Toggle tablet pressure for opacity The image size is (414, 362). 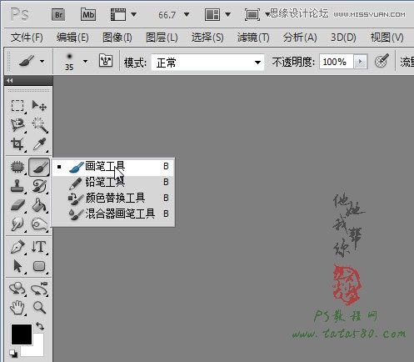point(382,61)
